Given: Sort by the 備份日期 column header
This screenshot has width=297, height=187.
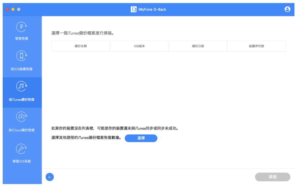Looking at the screenshot, I should [x=198, y=46].
